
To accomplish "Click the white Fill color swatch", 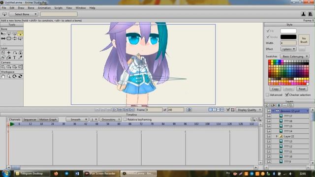I will click(x=288, y=31).
